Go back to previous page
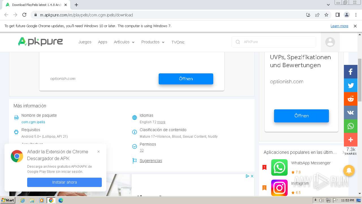This screenshot has height=204, width=362. point(6,15)
